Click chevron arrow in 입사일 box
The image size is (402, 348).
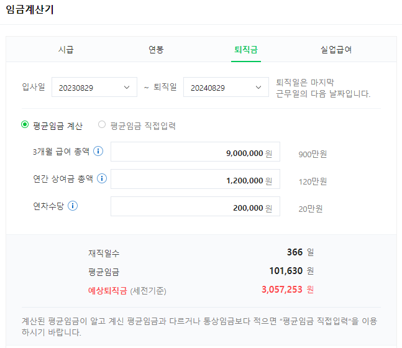point(127,88)
